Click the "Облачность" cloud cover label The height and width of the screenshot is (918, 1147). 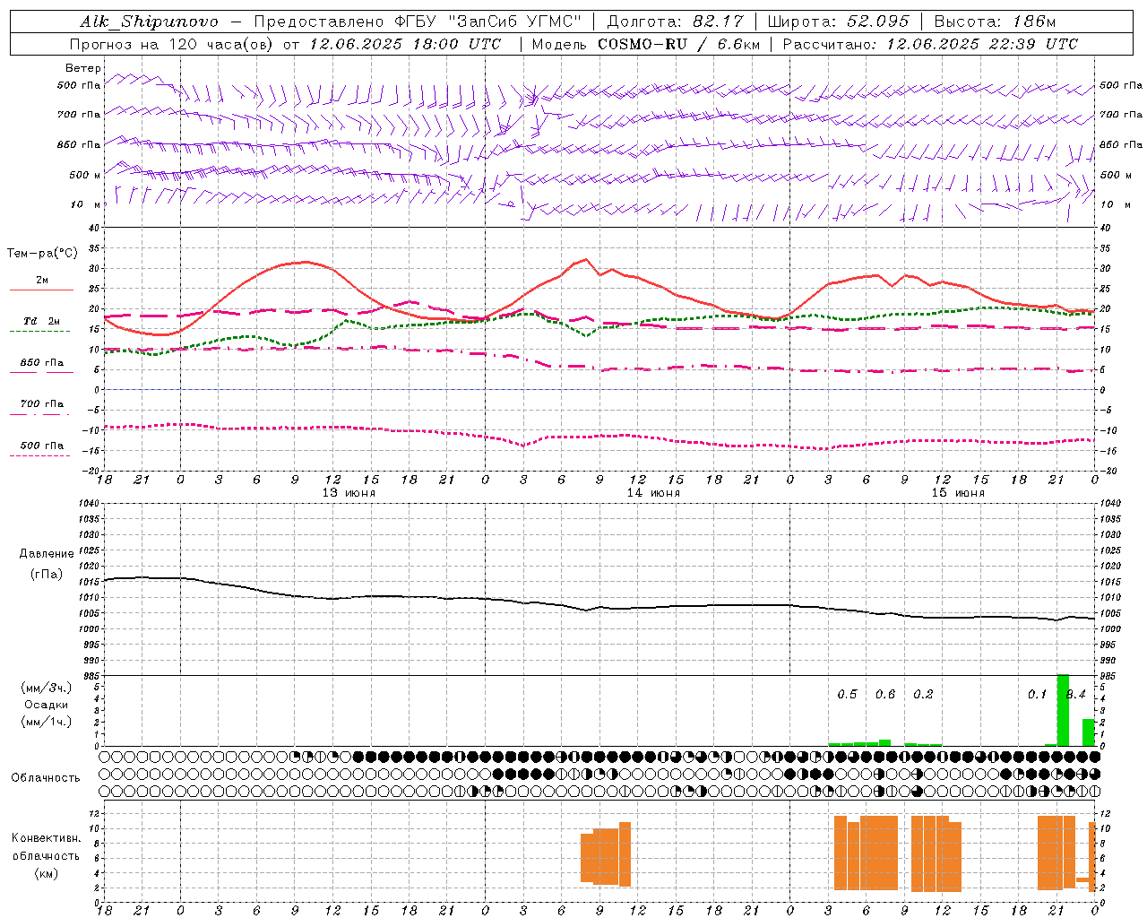pos(46,778)
